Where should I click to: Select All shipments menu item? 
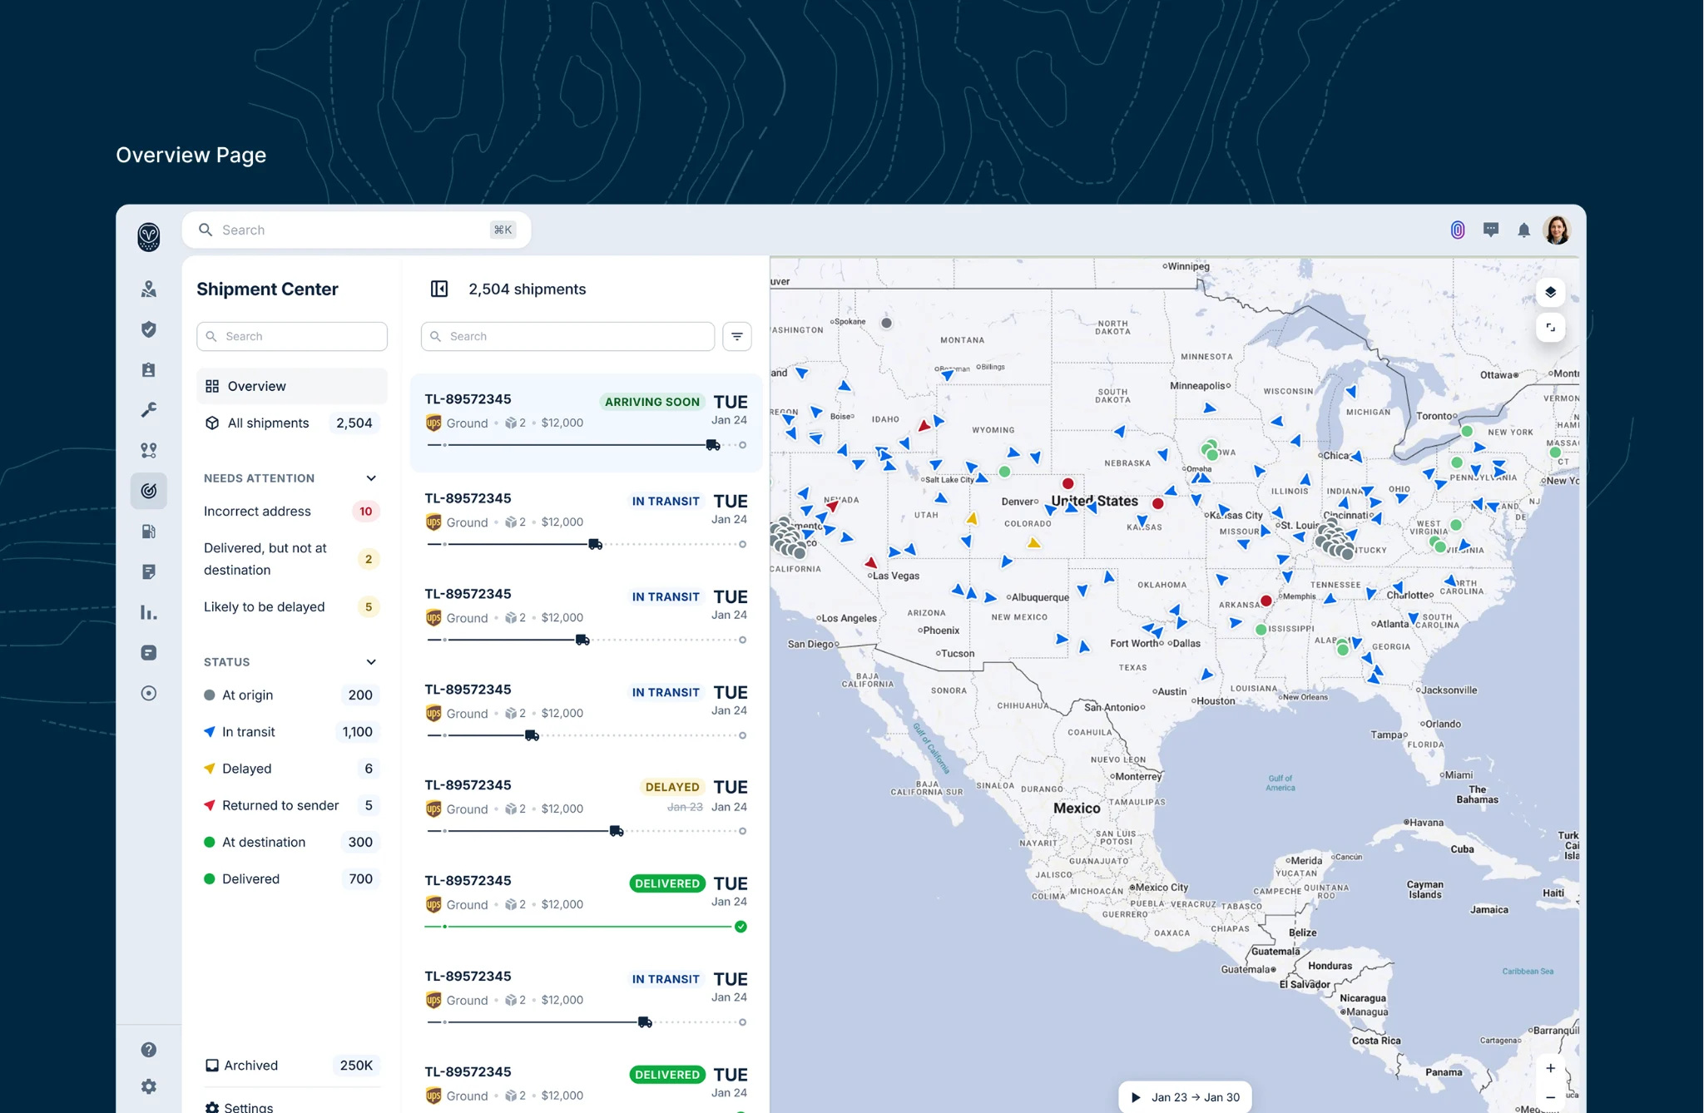click(x=291, y=423)
